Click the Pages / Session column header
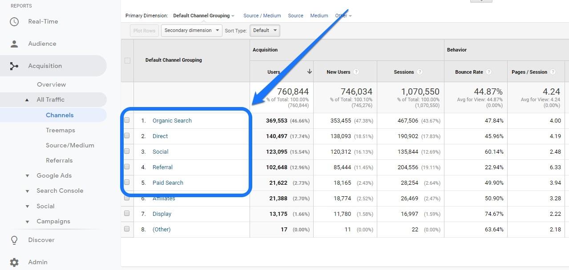569x270 pixels. [x=529, y=72]
